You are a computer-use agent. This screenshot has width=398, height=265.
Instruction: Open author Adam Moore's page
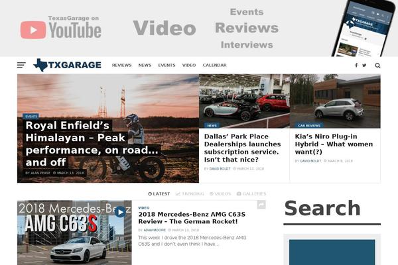tap(155, 231)
